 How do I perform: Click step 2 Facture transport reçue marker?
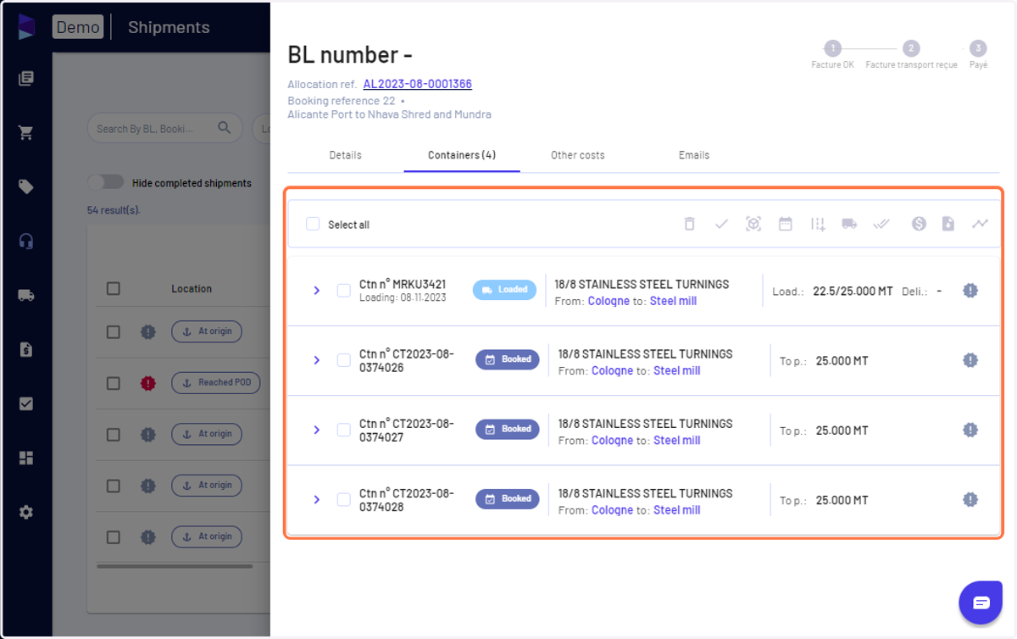(910, 49)
